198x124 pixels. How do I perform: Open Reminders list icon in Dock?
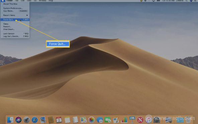point(75,120)
